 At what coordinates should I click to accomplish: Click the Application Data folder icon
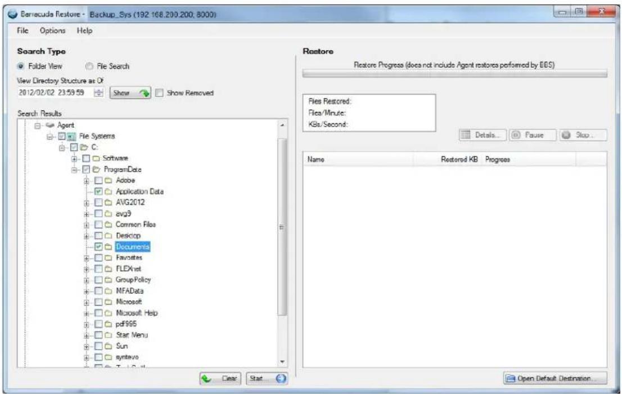tap(109, 191)
